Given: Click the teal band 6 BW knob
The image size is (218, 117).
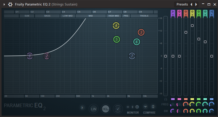Looking at the screenshot, I should pyautogui.click(x=205, y=111).
